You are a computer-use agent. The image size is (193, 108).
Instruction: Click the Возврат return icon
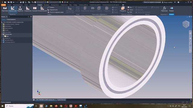[172, 9]
